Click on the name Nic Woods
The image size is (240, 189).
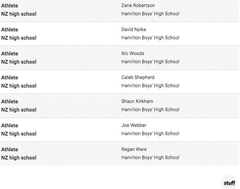(x=133, y=53)
